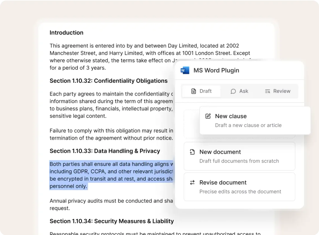This screenshot has width=319, height=235.
Task: Click the Introduction heading
Action: [x=66, y=32]
